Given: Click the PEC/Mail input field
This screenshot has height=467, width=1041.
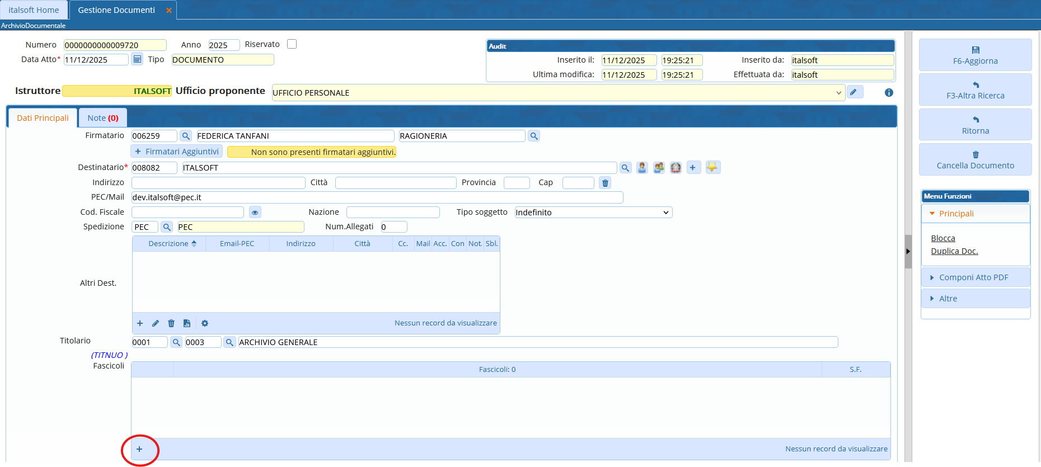Looking at the screenshot, I should click(377, 197).
